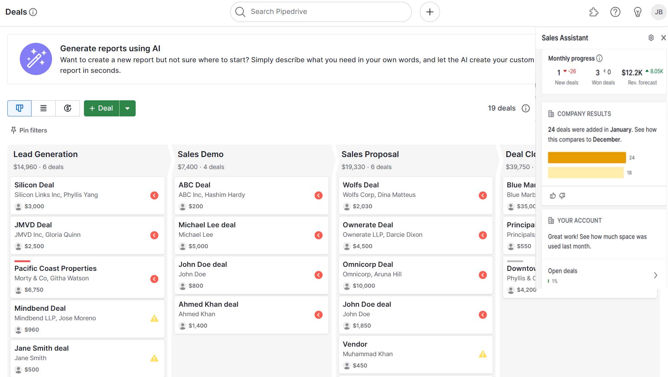Give thumbs down on Company Results insight
The image size is (668, 377).
pyautogui.click(x=562, y=195)
